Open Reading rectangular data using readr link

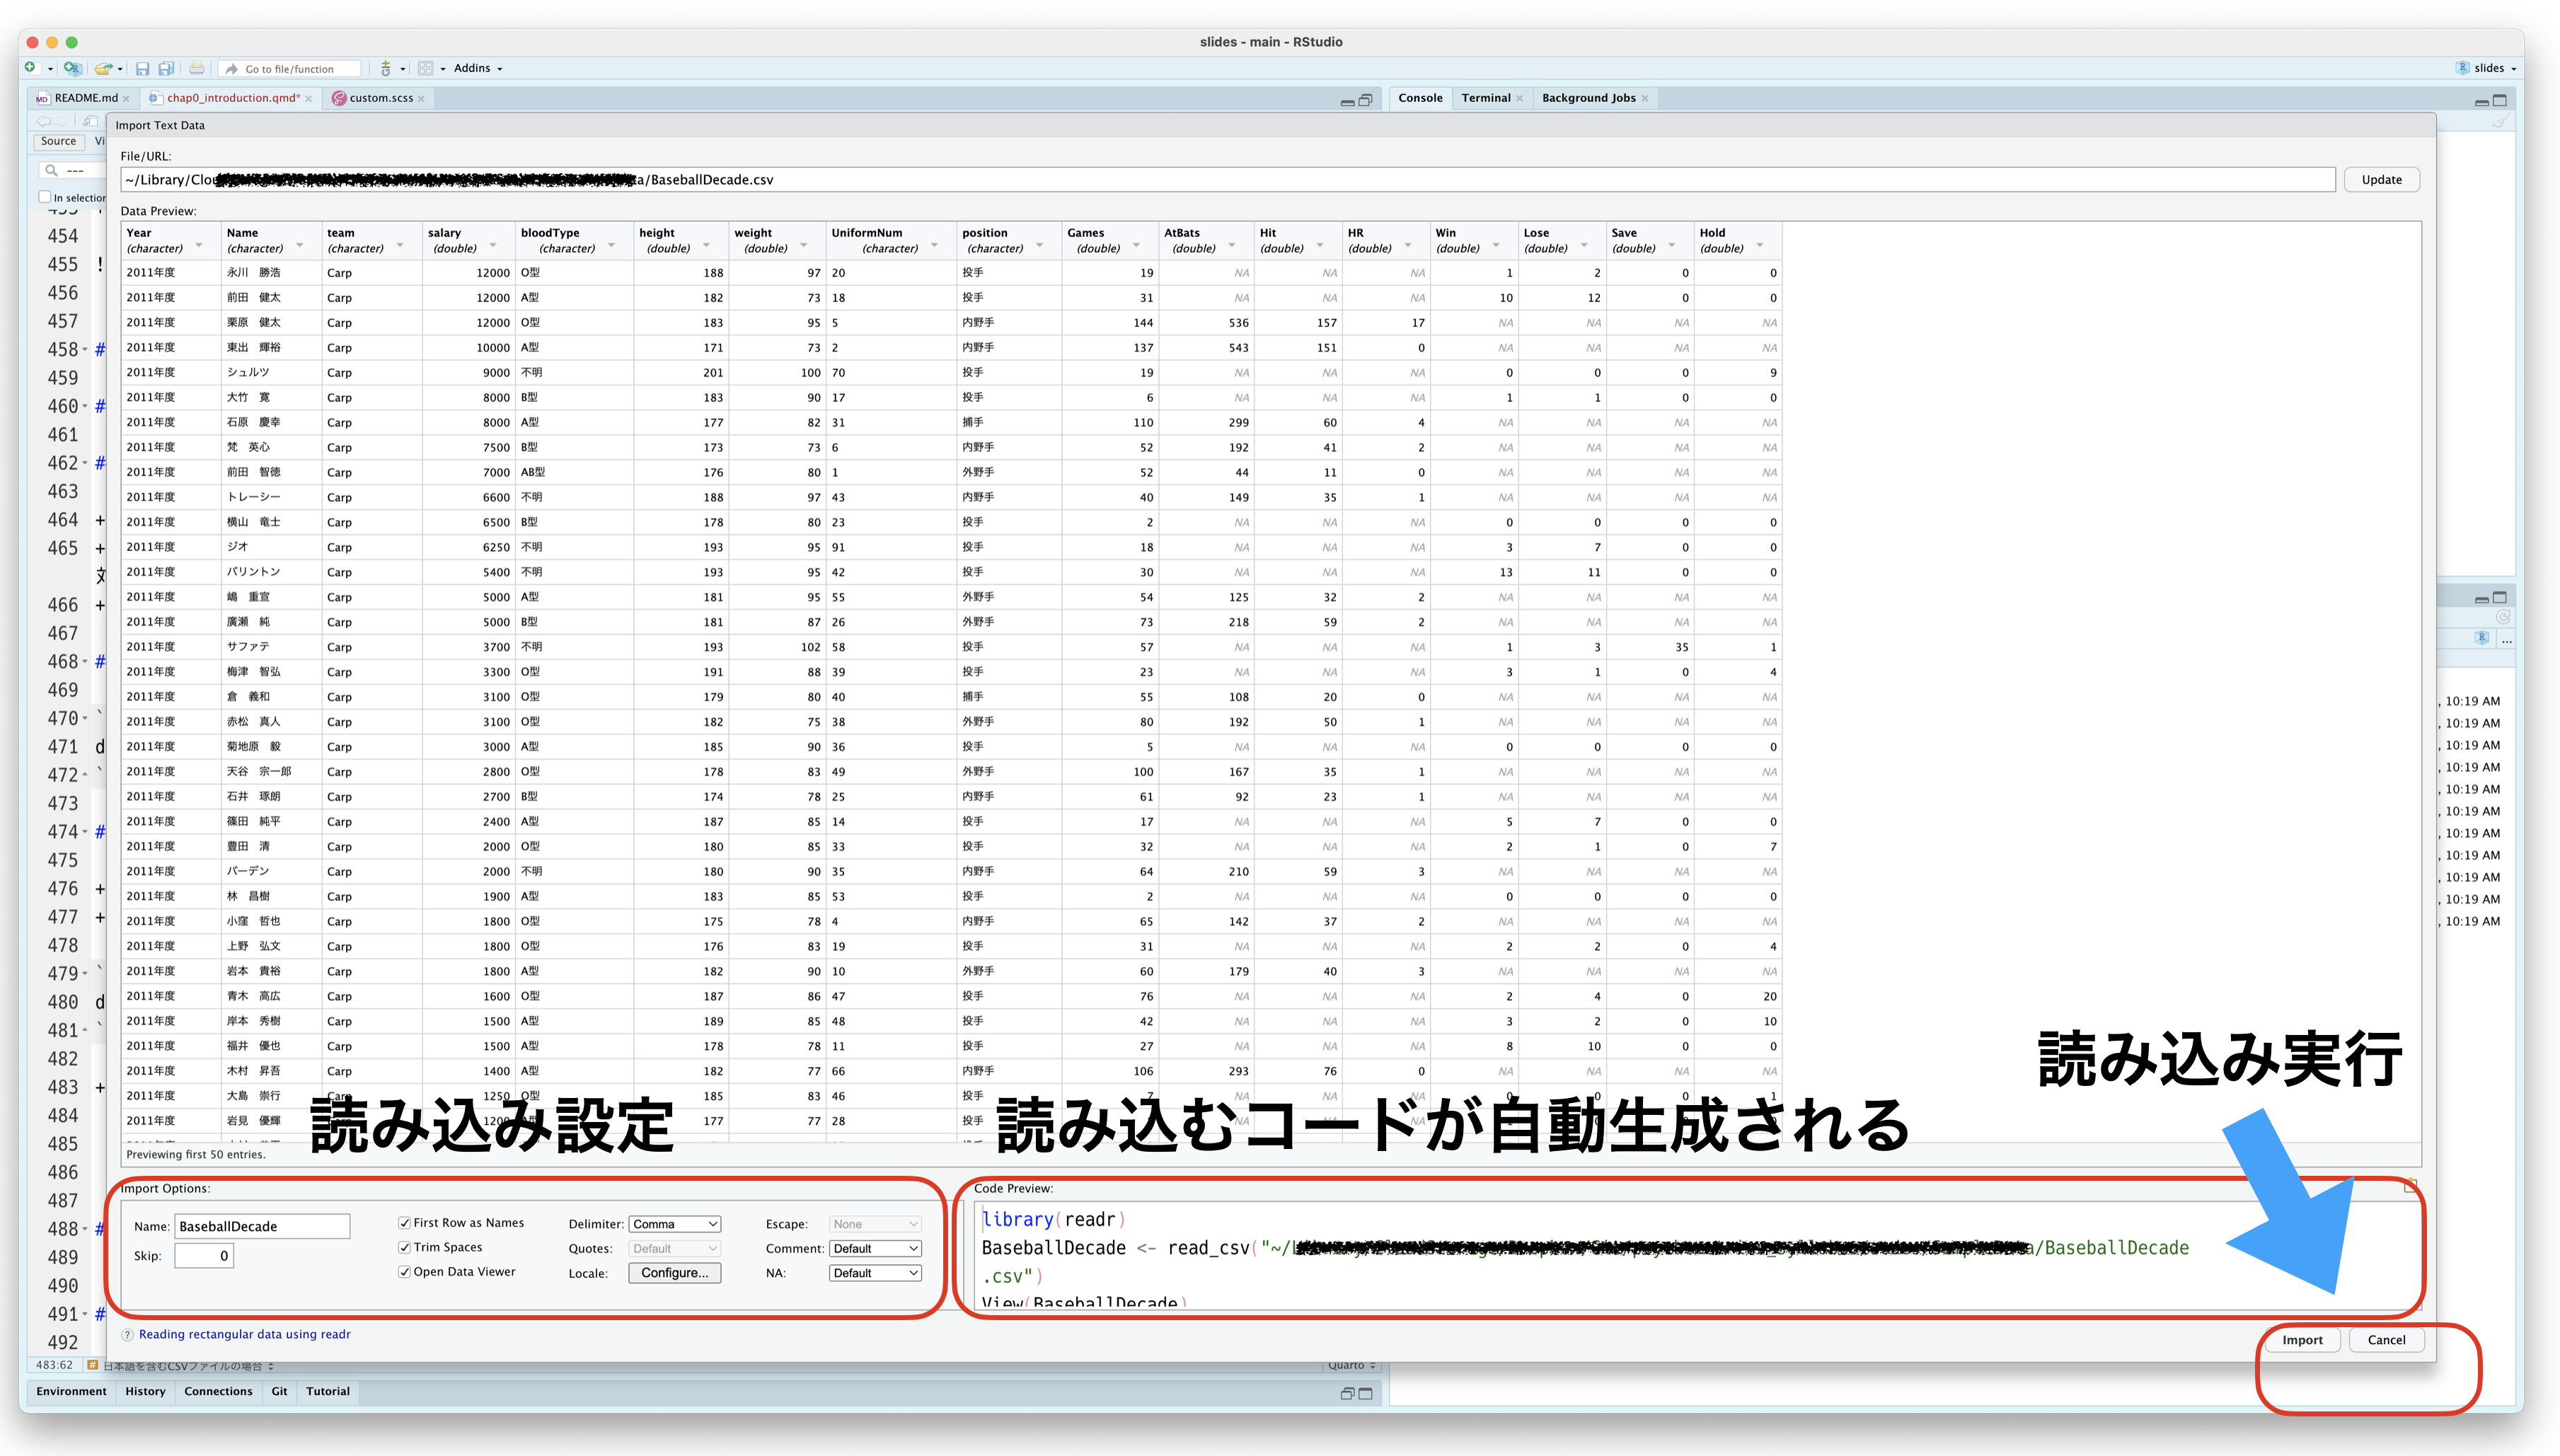244,1335
